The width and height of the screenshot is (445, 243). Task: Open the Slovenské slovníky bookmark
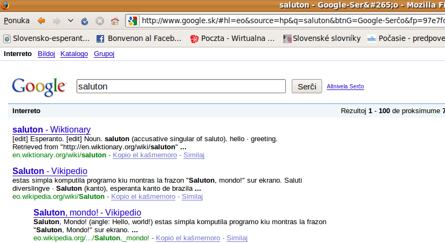pos(322,38)
